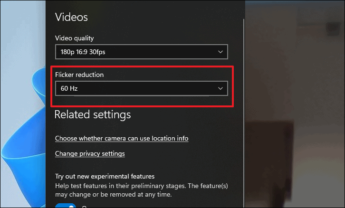Open the Video quality dropdown
The height and width of the screenshot is (208, 345).
click(142, 52)
